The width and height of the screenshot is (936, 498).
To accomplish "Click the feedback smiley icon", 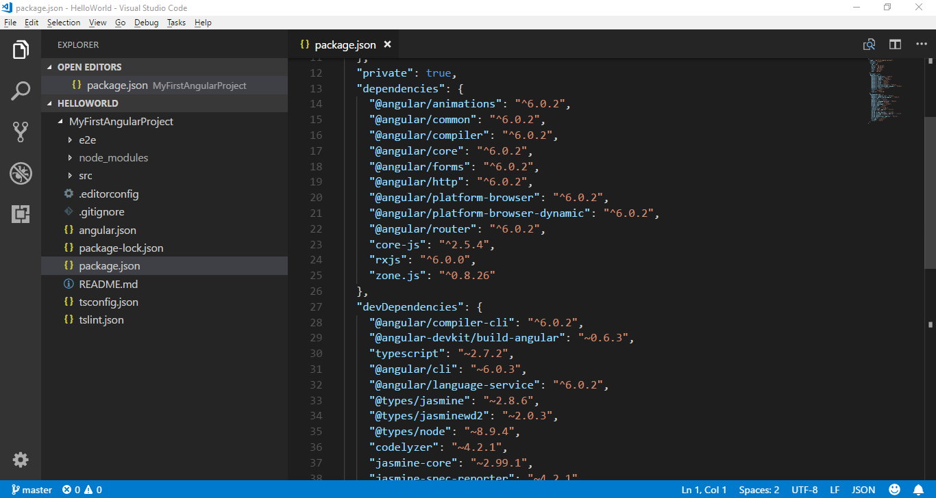I will [x=894, y=490].
